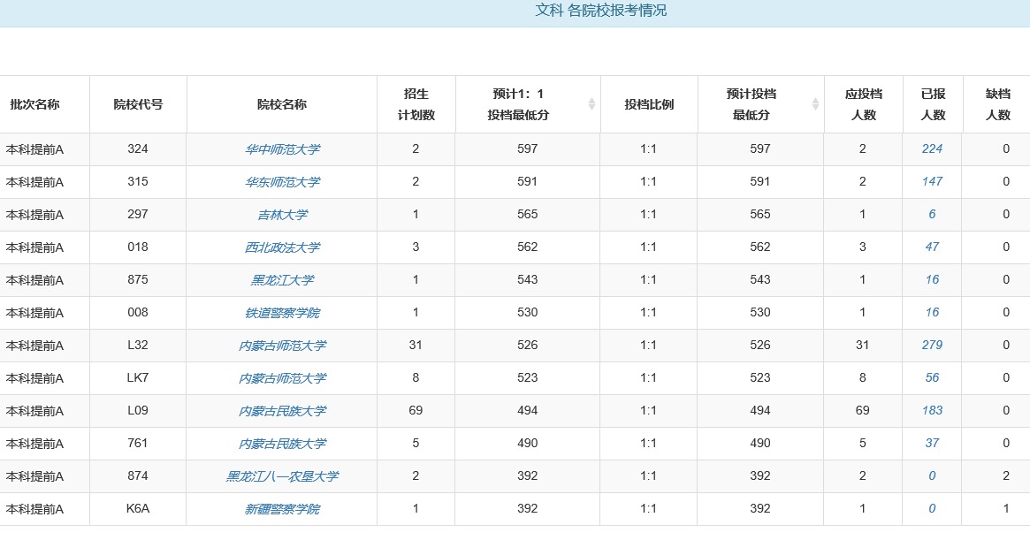Click applicant count 47 for 西北政法大学
The width and height of the screenshot is (1030, 540).
coord(932,247)
